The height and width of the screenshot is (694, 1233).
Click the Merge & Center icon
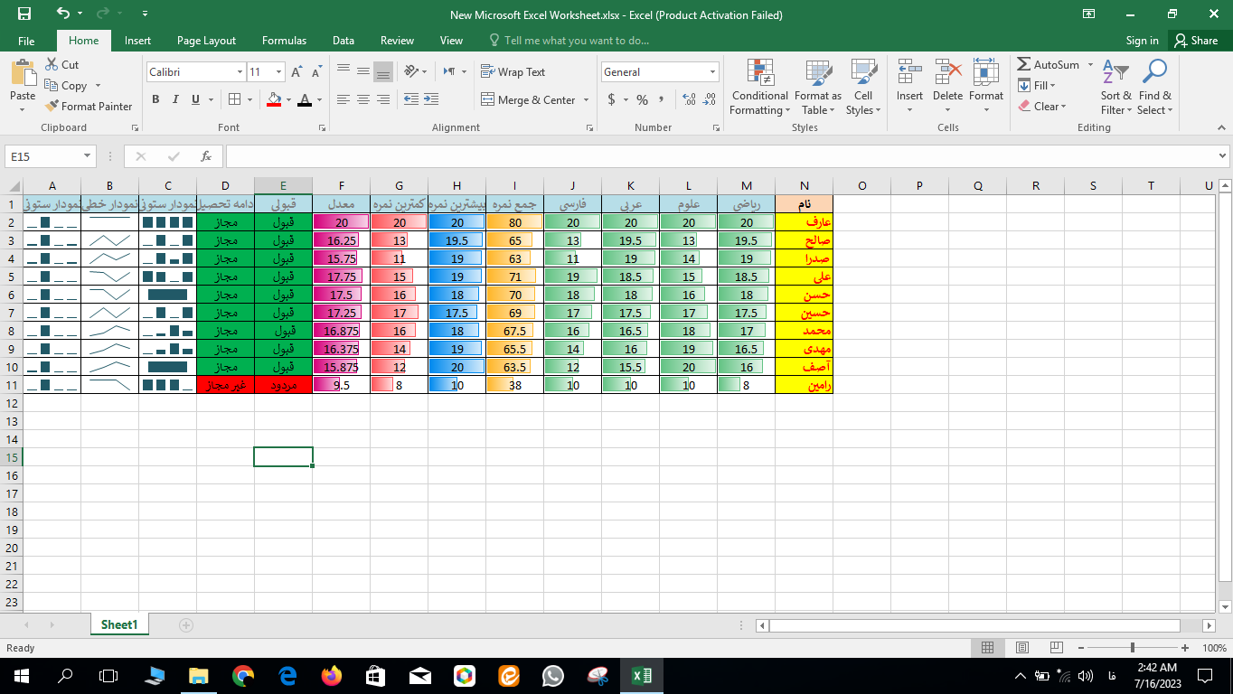(x=488, y=100)
